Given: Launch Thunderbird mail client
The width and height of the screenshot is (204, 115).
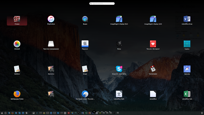Looking at the screenshot, I should coord(85,94).
